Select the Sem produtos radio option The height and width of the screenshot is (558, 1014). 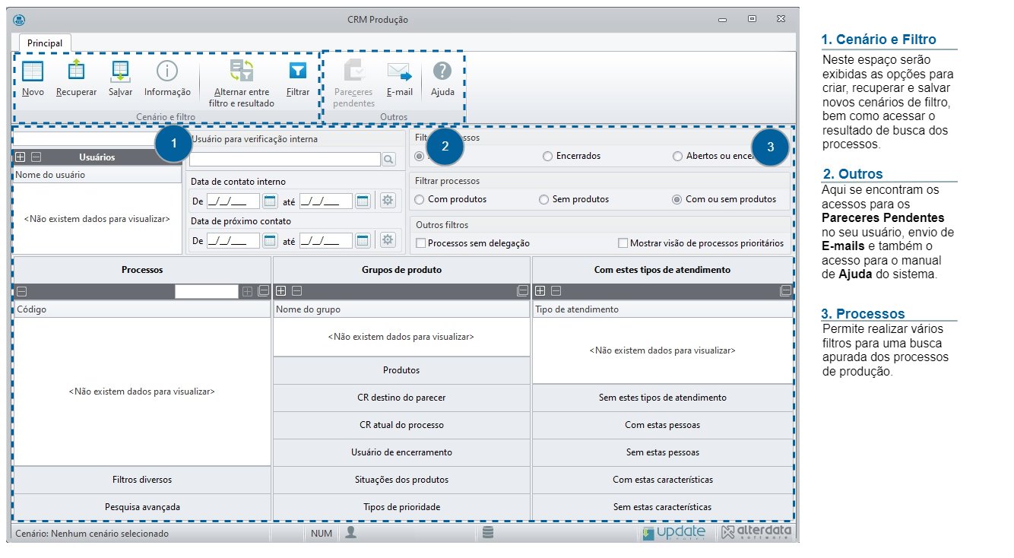pos(543,199)
